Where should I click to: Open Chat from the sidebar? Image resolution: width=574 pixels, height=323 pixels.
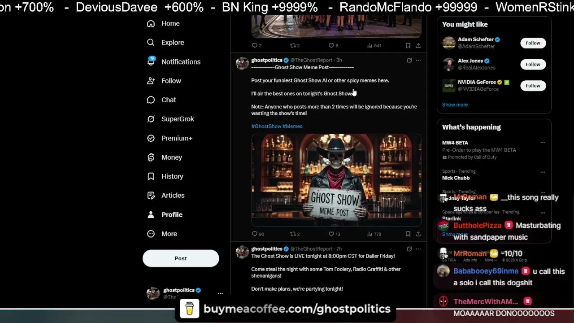coord(161,100)
